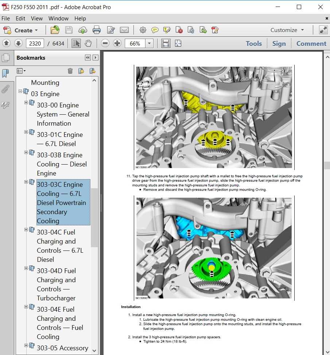
Task: Select the 303-00 Engine System bookmark text
Action: (63, 114)
